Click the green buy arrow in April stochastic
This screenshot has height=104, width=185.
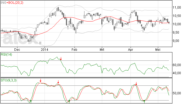click(144, 102)
